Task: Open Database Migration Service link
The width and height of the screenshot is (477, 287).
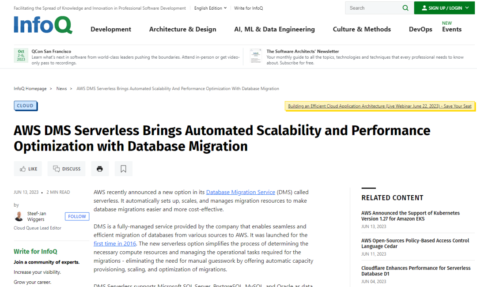Action: click(x=241, y=192)
